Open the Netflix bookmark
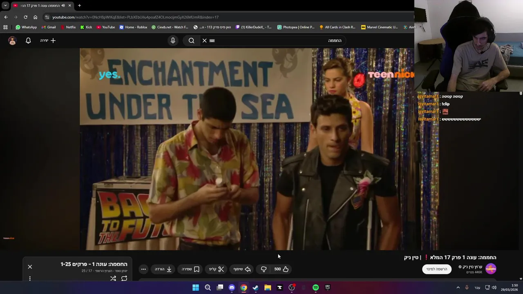The height and width of the screenshot is (294, 523). pyautogui.click(x=68, y=27)
